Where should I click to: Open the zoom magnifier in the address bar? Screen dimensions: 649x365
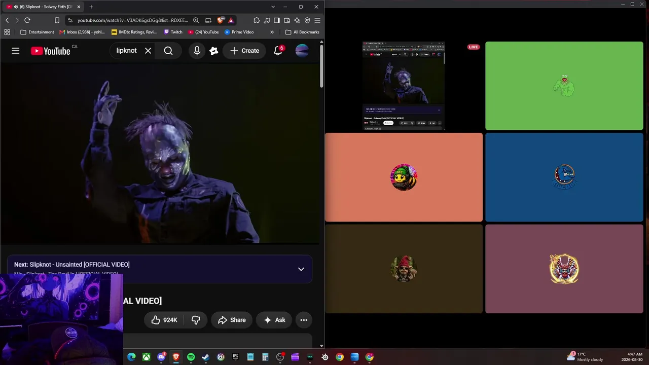point(196,20)
